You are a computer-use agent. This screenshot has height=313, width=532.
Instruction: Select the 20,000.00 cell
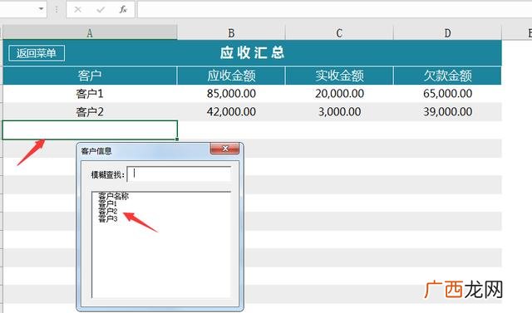339,94
